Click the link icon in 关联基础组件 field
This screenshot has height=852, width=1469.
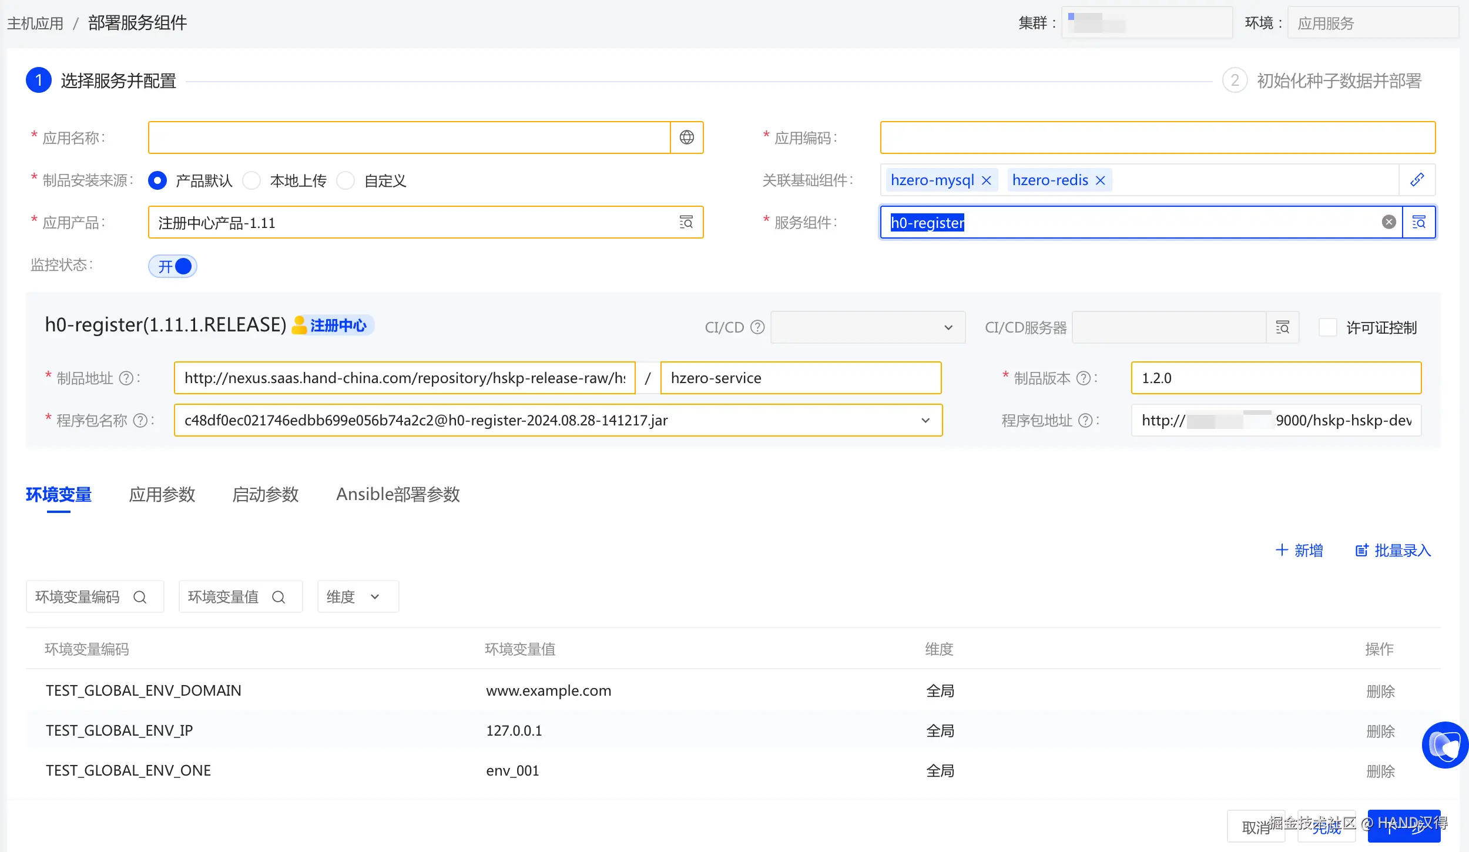(x=1417, y=180)
